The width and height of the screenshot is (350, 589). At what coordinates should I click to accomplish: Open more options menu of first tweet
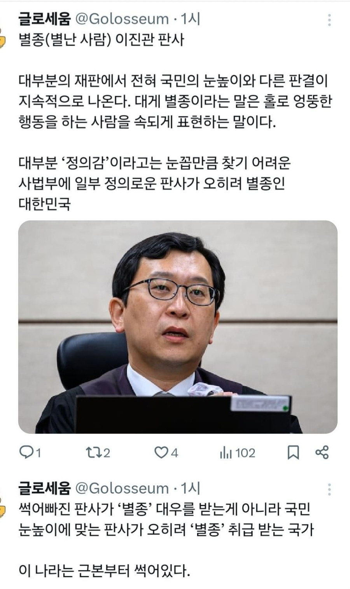[329, 20]
